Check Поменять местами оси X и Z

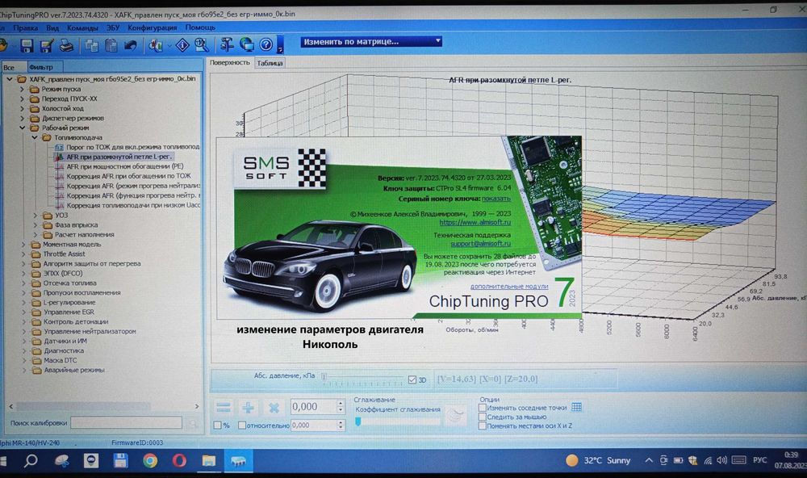483,426
